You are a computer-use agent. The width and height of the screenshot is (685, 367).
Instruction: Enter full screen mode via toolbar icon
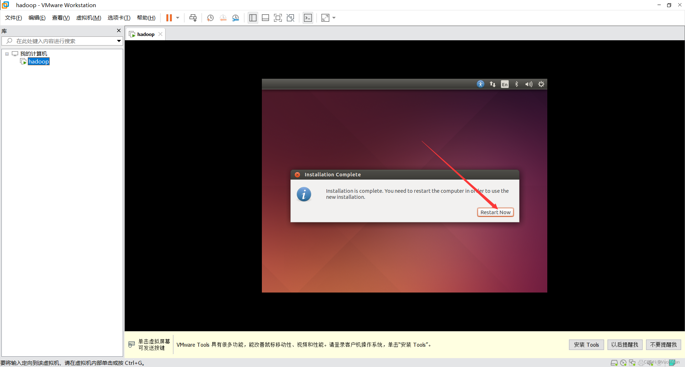278,17
